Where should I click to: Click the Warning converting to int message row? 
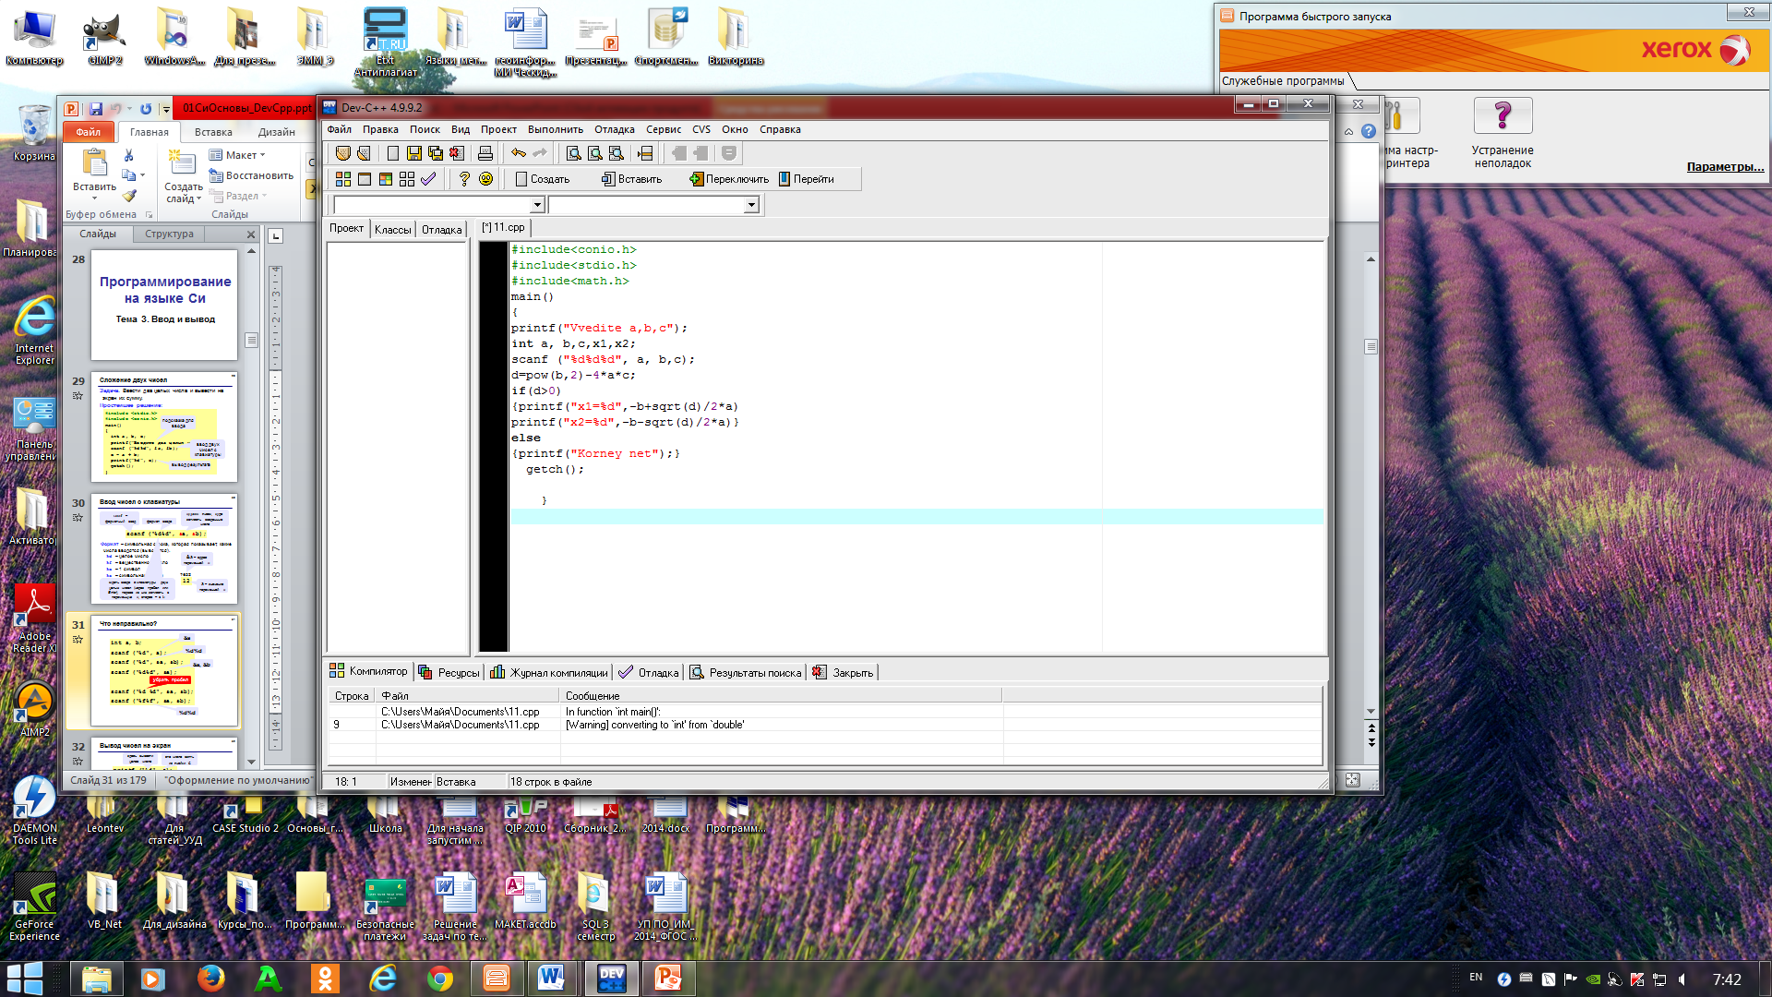click(x=825, y=725)
